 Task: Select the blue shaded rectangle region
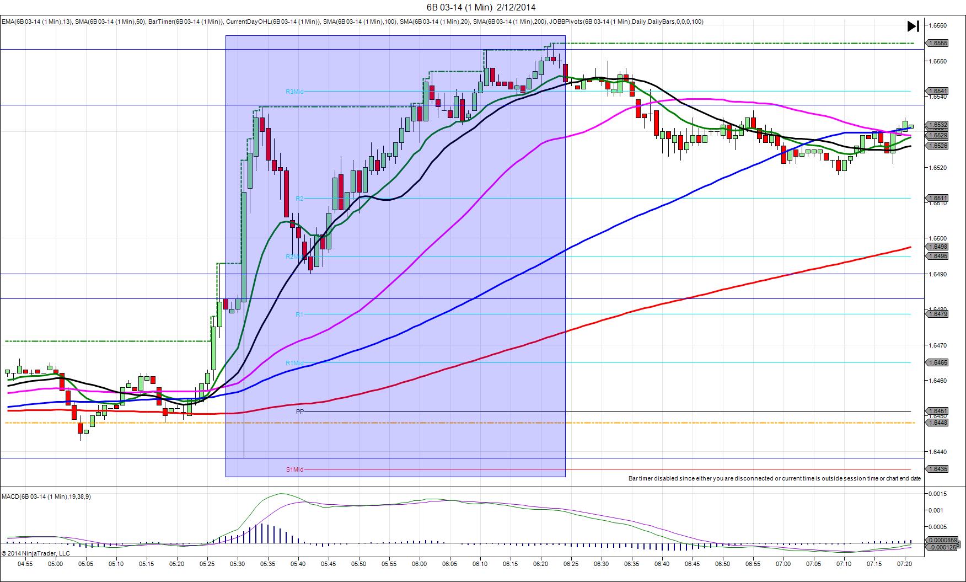click(395, 256)
